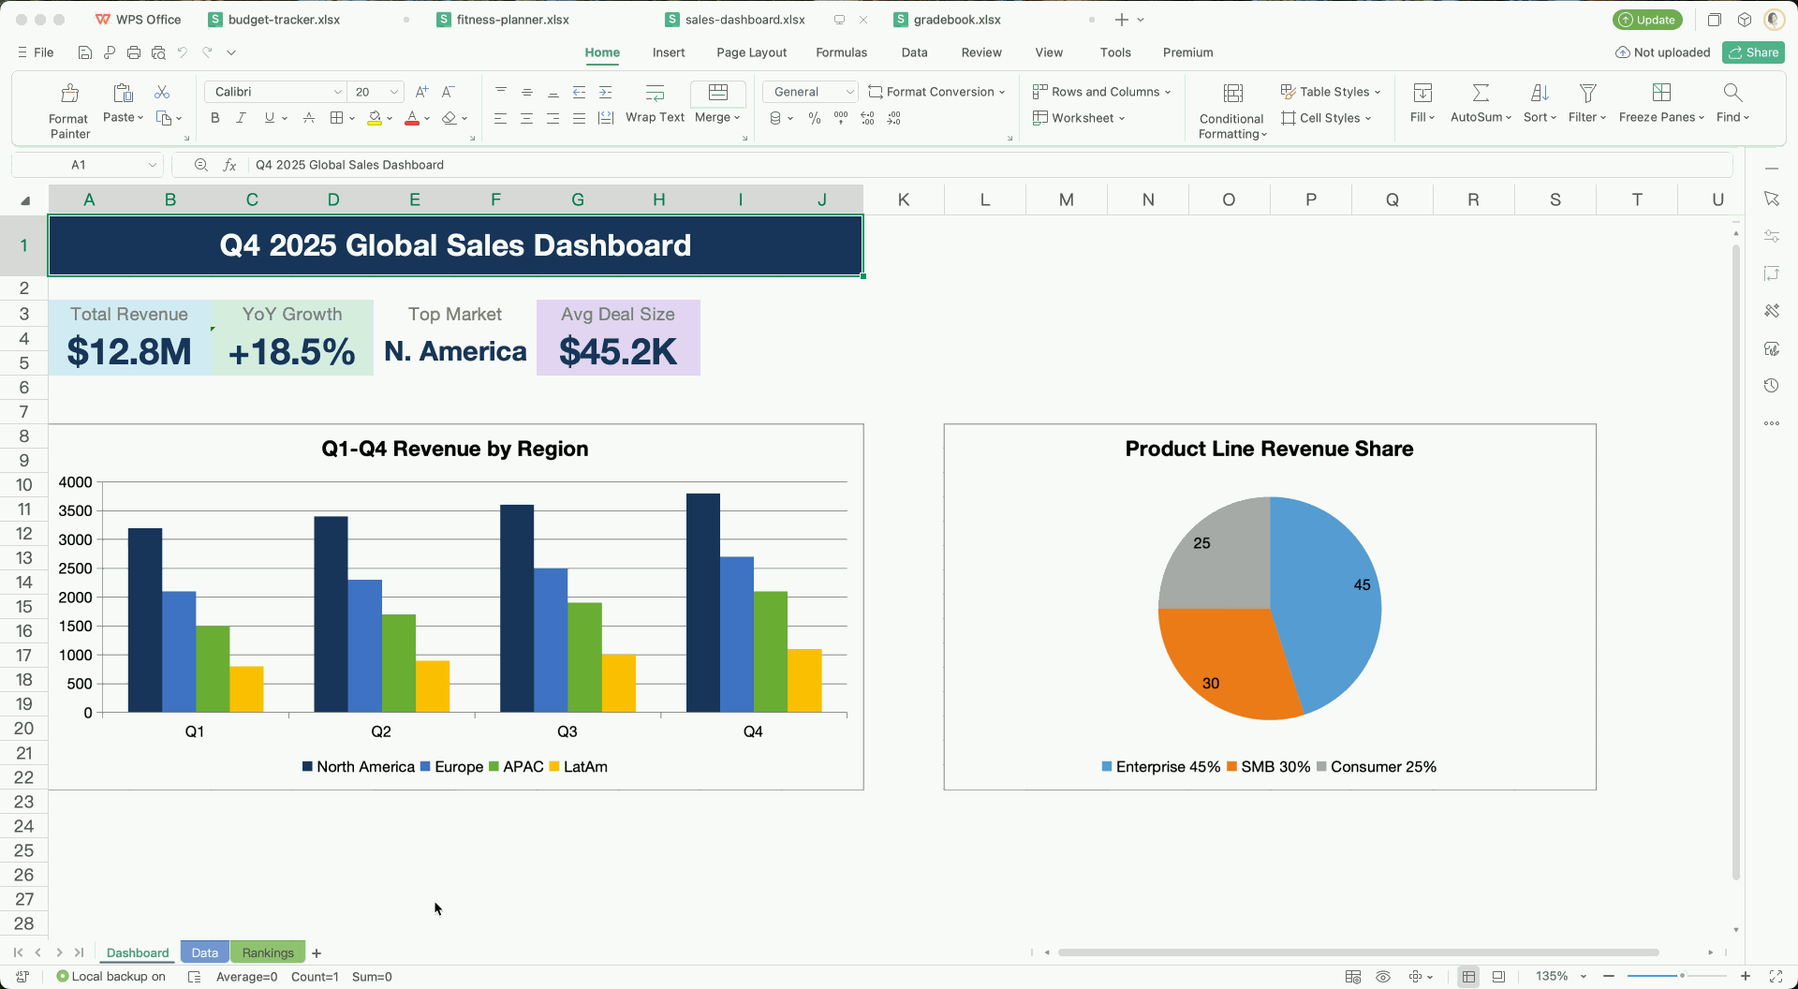The image size is (1798, 989).
Task: Expand the font color dropdown arrow
Action: 428,118
